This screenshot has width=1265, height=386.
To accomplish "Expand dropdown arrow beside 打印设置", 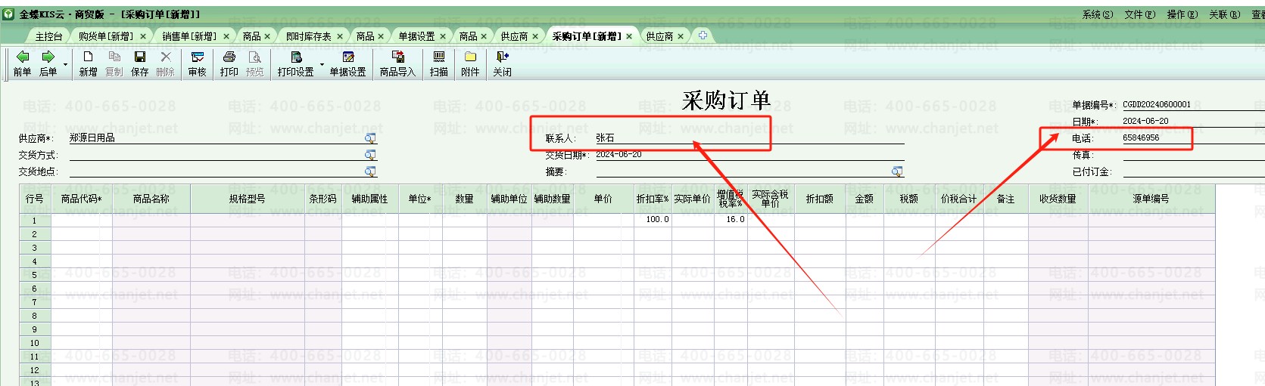I will pyautogui.click(x=322, y=65).
